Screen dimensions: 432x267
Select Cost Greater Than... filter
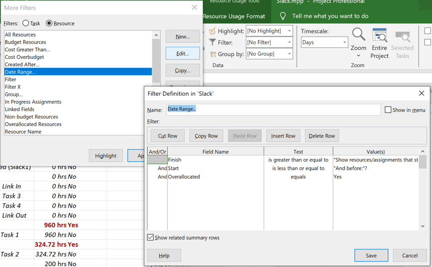point(78,49)
